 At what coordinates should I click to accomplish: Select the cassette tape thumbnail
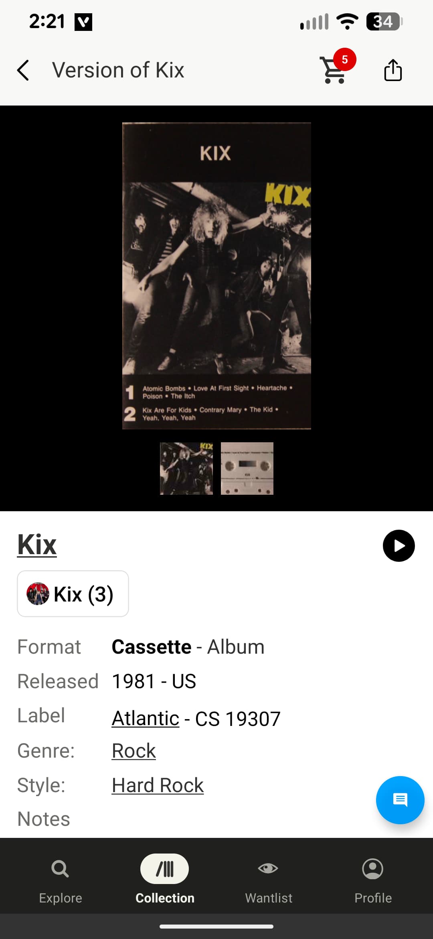click(x=247, y=468)
